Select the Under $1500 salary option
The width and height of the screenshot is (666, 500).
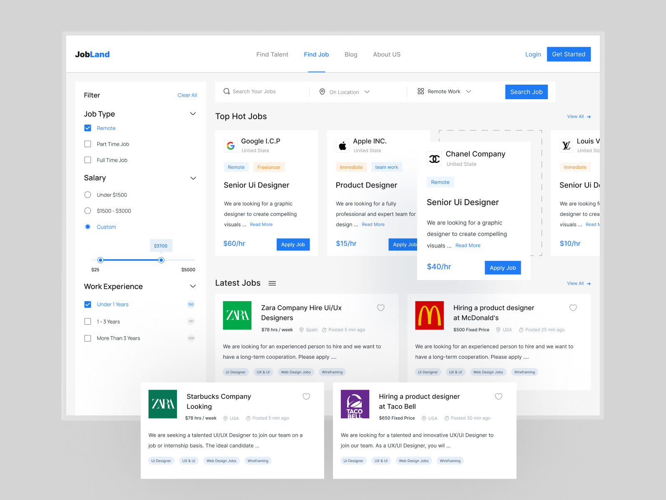coord(87,195)
